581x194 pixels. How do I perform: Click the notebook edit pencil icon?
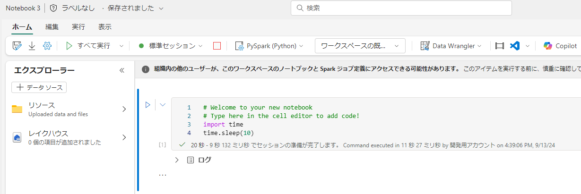pos(17,46)
